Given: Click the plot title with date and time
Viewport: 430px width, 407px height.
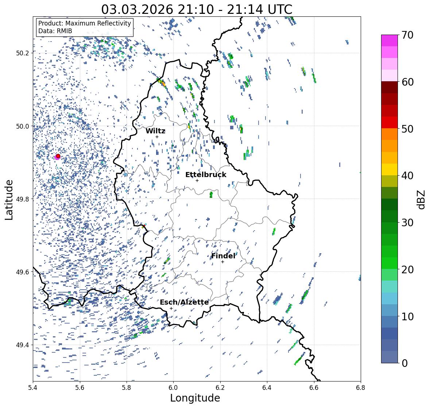Looking at the screenshot, I should tap(197, 9).
